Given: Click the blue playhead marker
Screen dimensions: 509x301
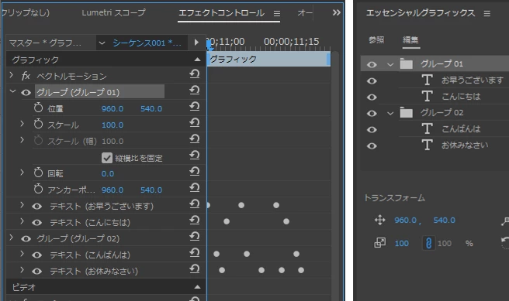Looking at the screenshot, I should [209, 46].
